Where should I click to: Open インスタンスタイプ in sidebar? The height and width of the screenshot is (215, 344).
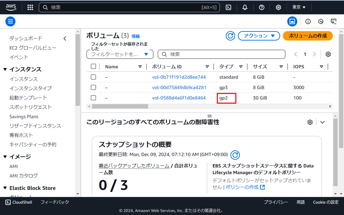coord(31,88)
